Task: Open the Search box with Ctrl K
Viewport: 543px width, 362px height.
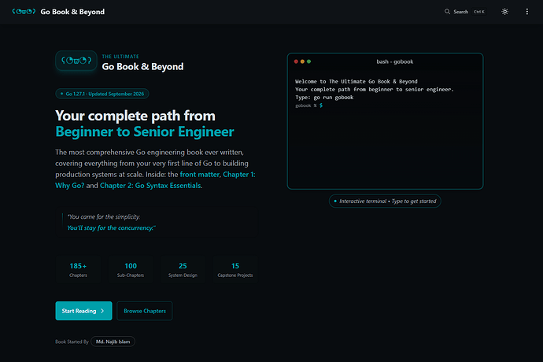Action: click(x=466, y=12)
